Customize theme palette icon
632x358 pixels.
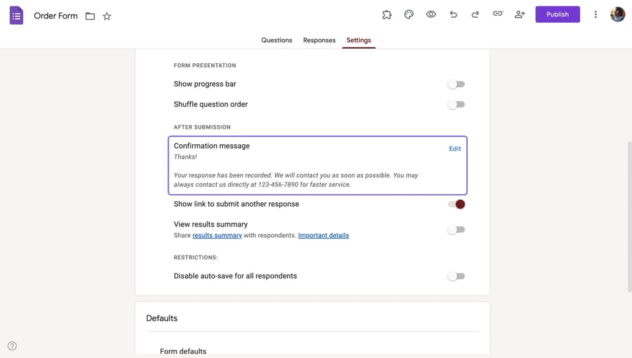tap(409, 15)
